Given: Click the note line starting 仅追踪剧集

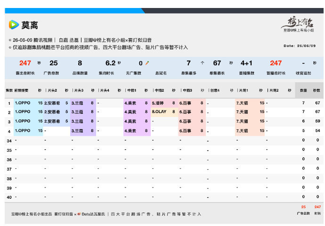Looking at the screenshot, I should coord(100,47).
